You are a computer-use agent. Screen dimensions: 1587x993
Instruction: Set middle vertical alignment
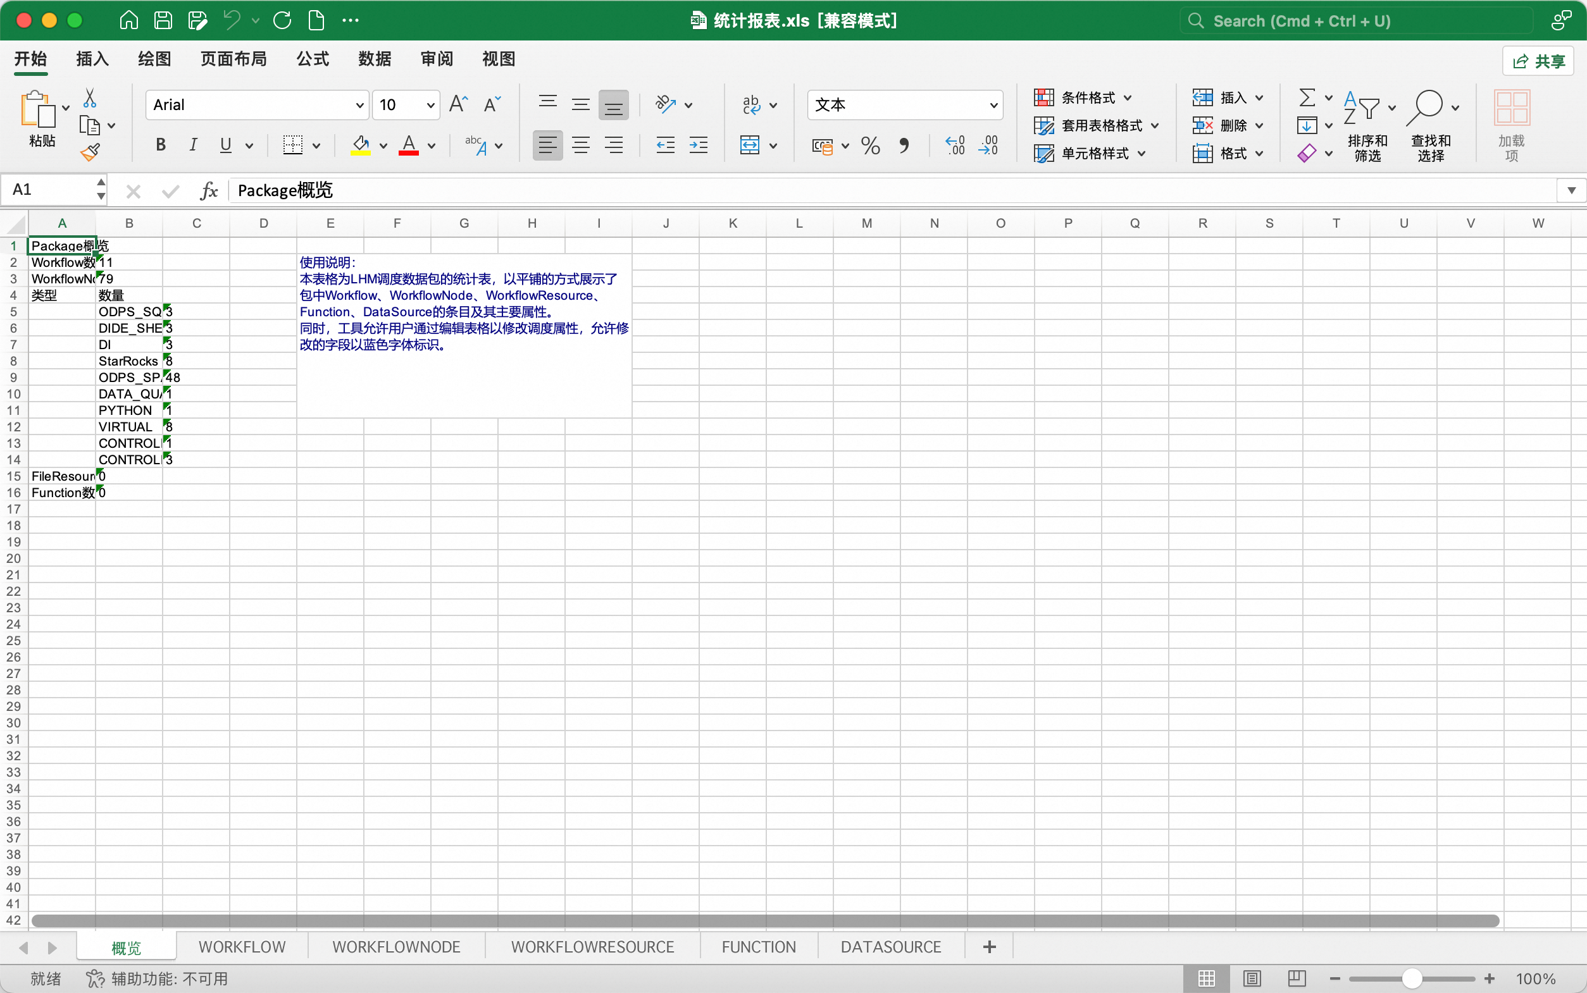(x=580, y=104)
